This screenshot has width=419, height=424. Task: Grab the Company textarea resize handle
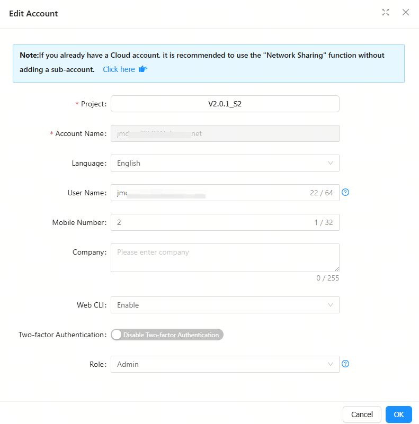click(x=336, y=269)
